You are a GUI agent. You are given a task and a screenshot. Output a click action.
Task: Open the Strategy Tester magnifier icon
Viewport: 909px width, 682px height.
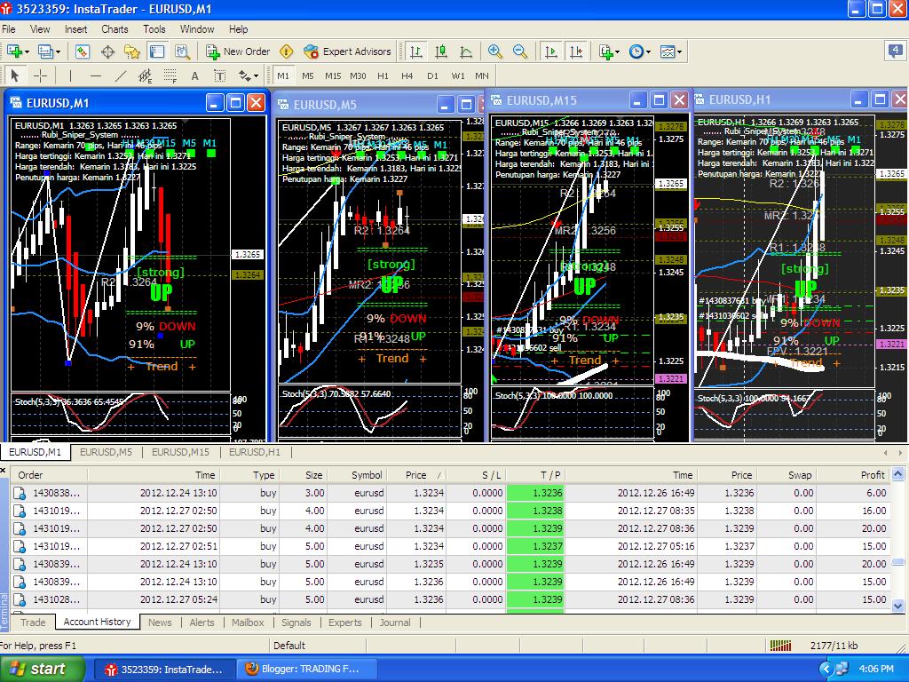click(x=182, y=52)
